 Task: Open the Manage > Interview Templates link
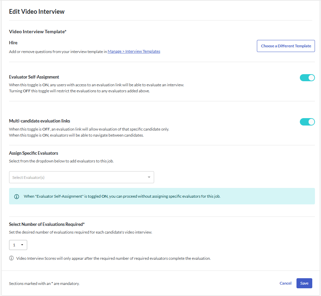pyautogui.click(x=134, y=52)
